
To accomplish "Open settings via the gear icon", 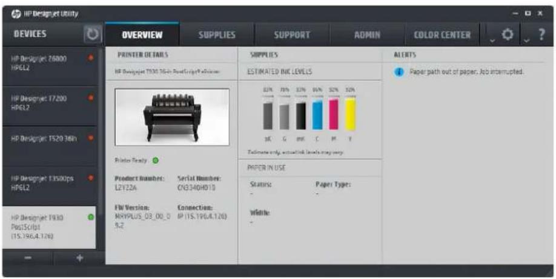I will click(508, 34).
